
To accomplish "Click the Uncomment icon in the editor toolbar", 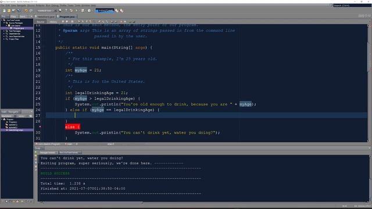I will [134, 21].
